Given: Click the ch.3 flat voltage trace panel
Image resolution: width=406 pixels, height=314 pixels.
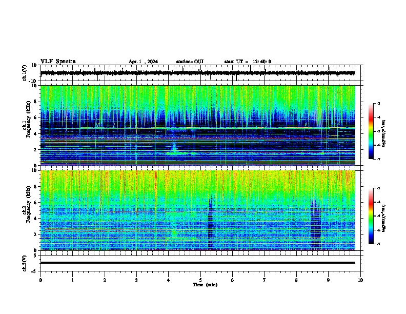Looking at the screenshot, I should coord(201,263).
